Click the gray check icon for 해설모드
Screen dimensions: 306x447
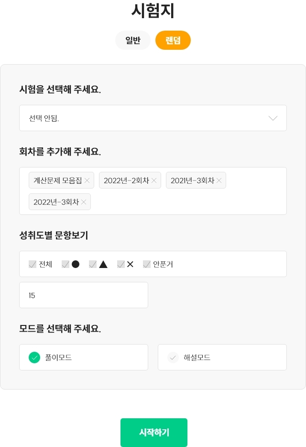click(173, 358)
